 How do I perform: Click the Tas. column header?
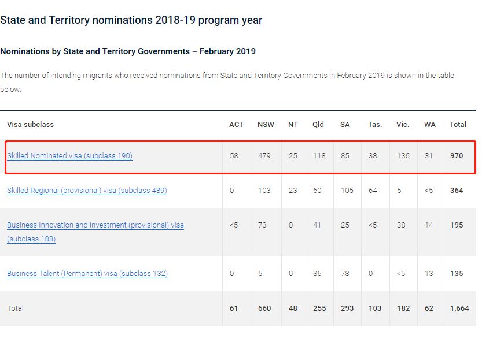(375, 125)
